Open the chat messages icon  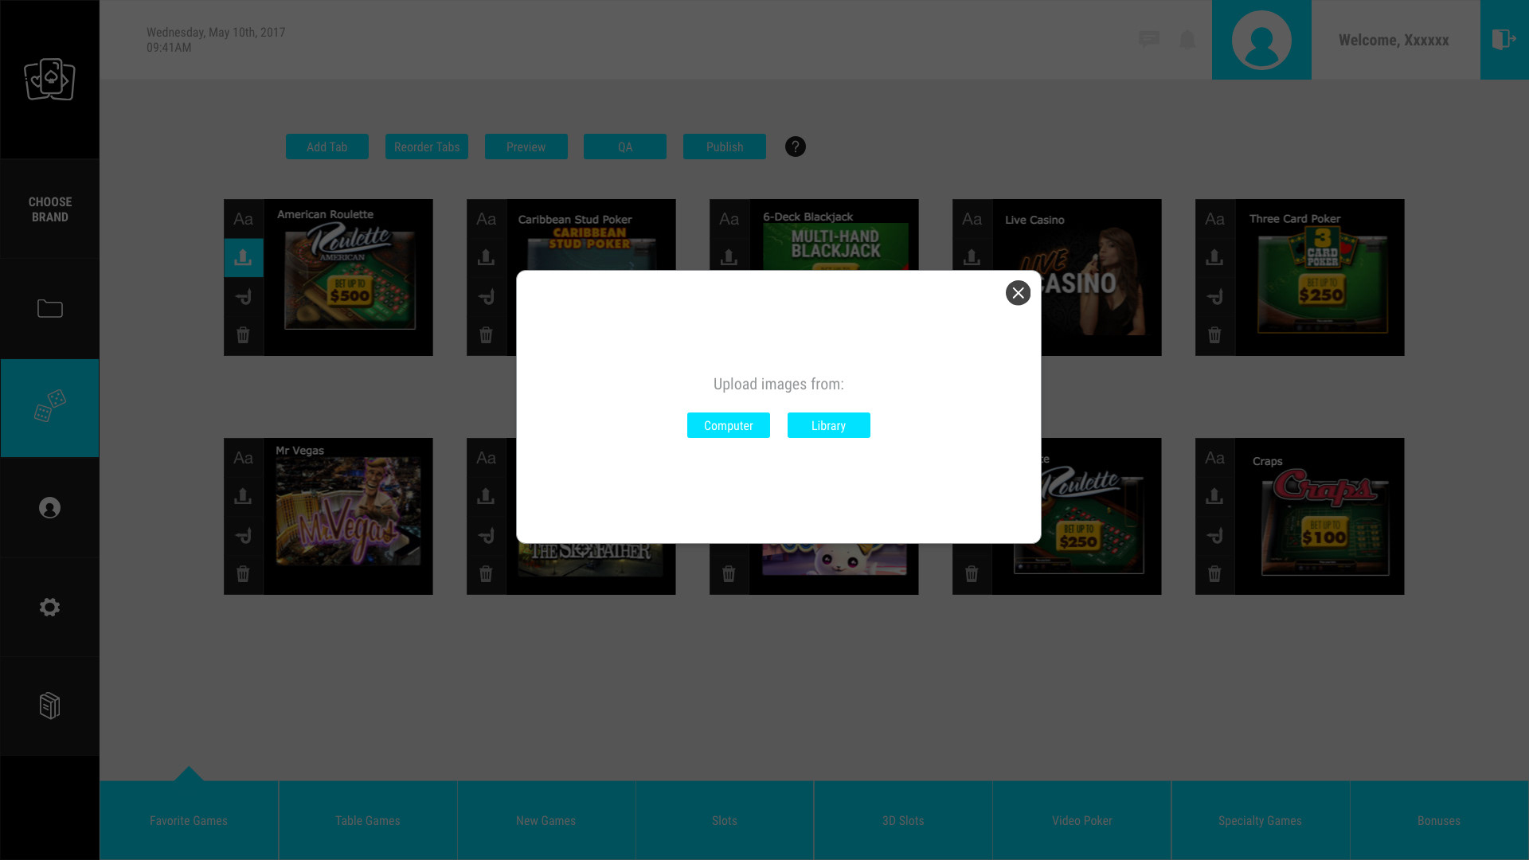1148,39
